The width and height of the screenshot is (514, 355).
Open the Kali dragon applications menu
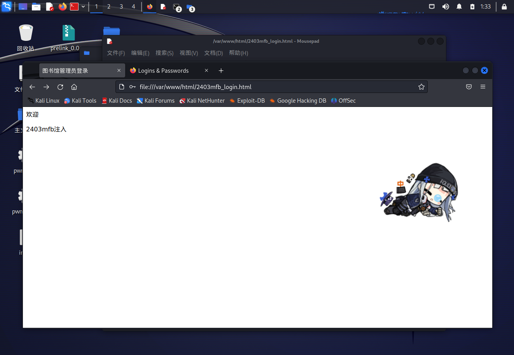pos(7,7)
